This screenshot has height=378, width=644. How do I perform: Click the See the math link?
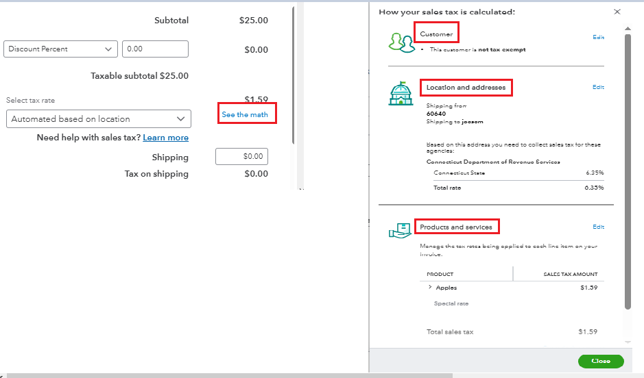point(245,115)
